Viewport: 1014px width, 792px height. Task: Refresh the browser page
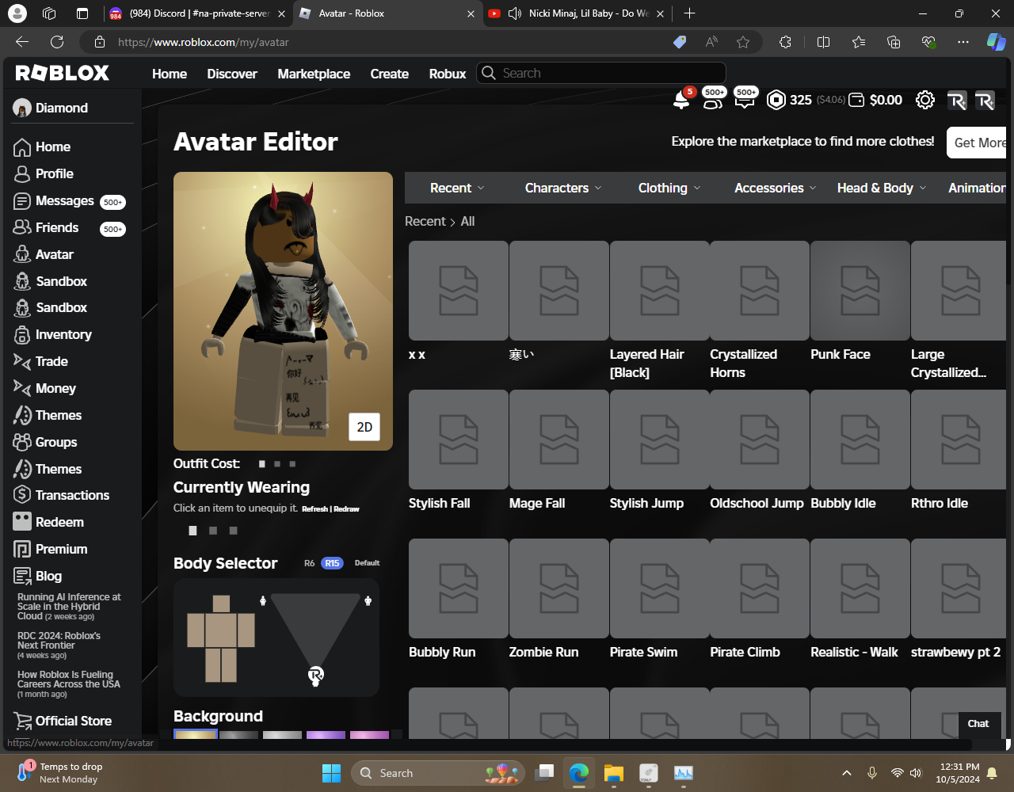pyautogui.click(x=57, y=42)
